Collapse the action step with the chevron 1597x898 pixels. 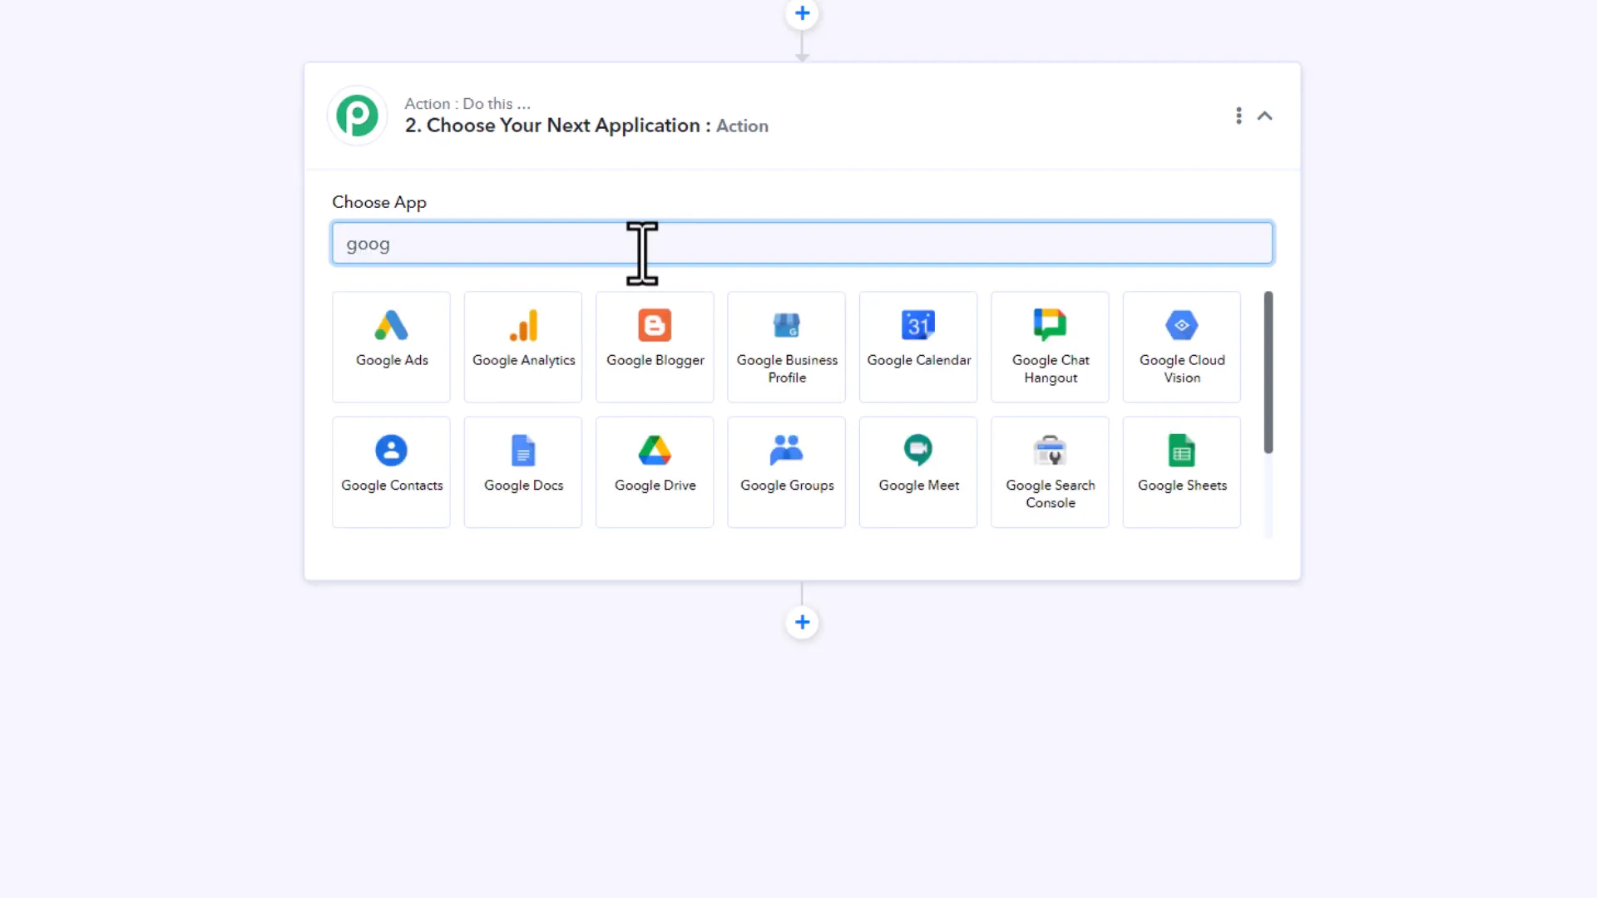click(x=1264, y=116)
